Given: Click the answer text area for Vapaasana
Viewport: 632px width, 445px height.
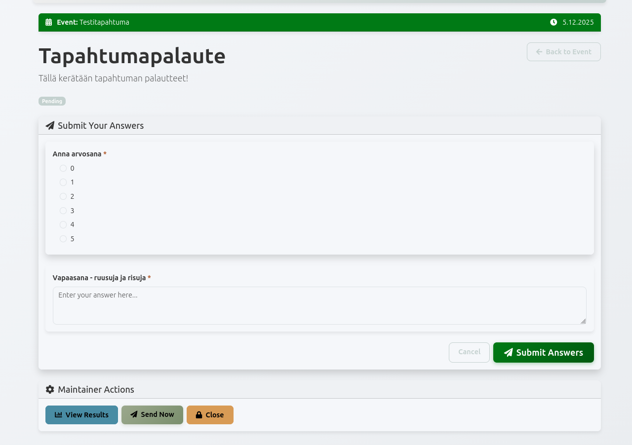Looking at the screenshot, I should tap(319, 305).
